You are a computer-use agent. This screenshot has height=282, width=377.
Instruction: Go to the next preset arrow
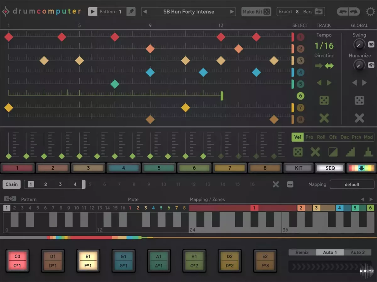pyautogui.click(x=232, y=12)
